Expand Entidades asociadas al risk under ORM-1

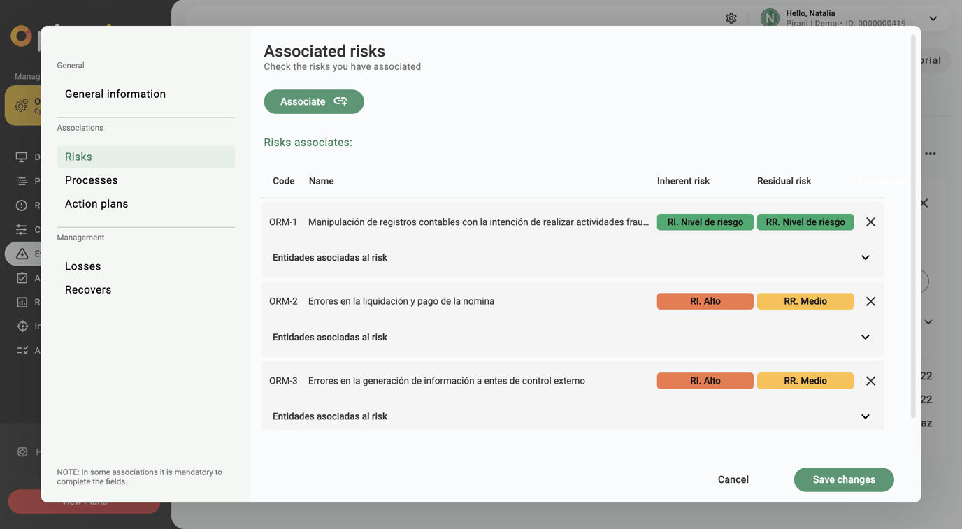tap(865, 257)
